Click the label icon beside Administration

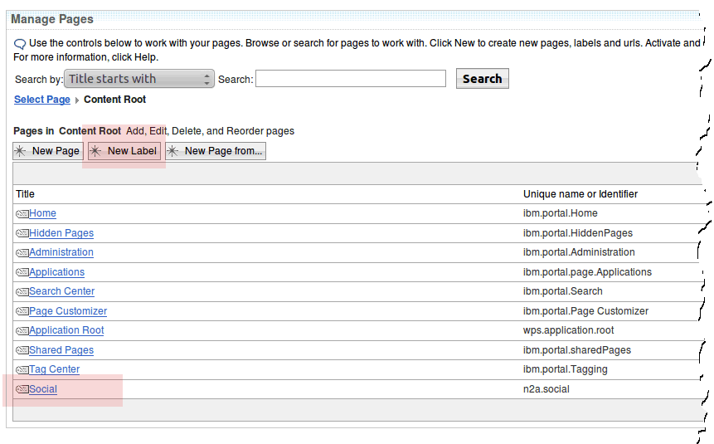tap(22, 253)
